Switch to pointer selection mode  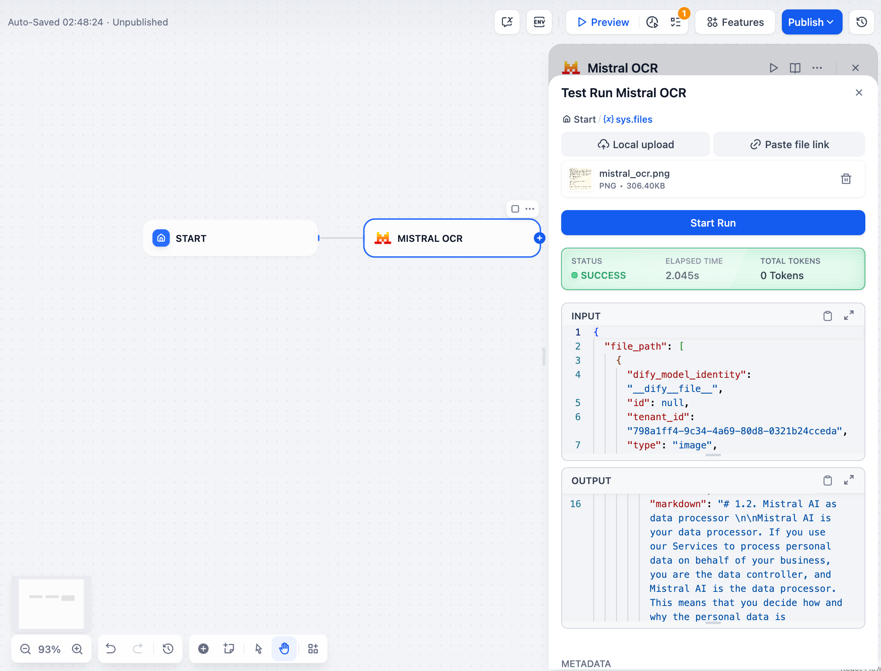[x=258, y=648]
